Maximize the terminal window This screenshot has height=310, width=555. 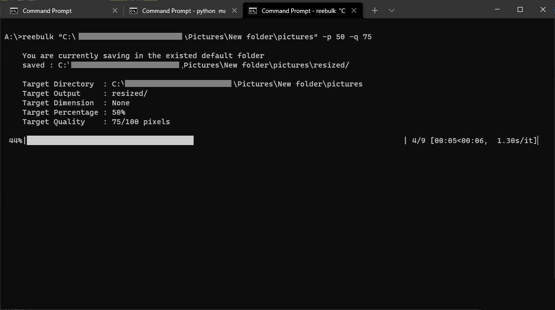[x=520, y=9]
